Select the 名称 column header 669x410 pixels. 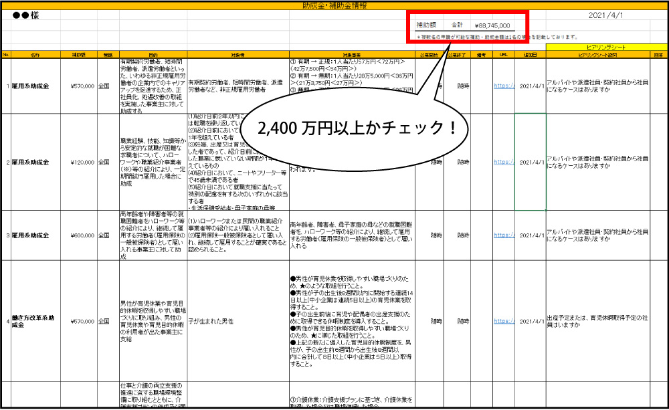pyautogui.click(x=35, y=54)
